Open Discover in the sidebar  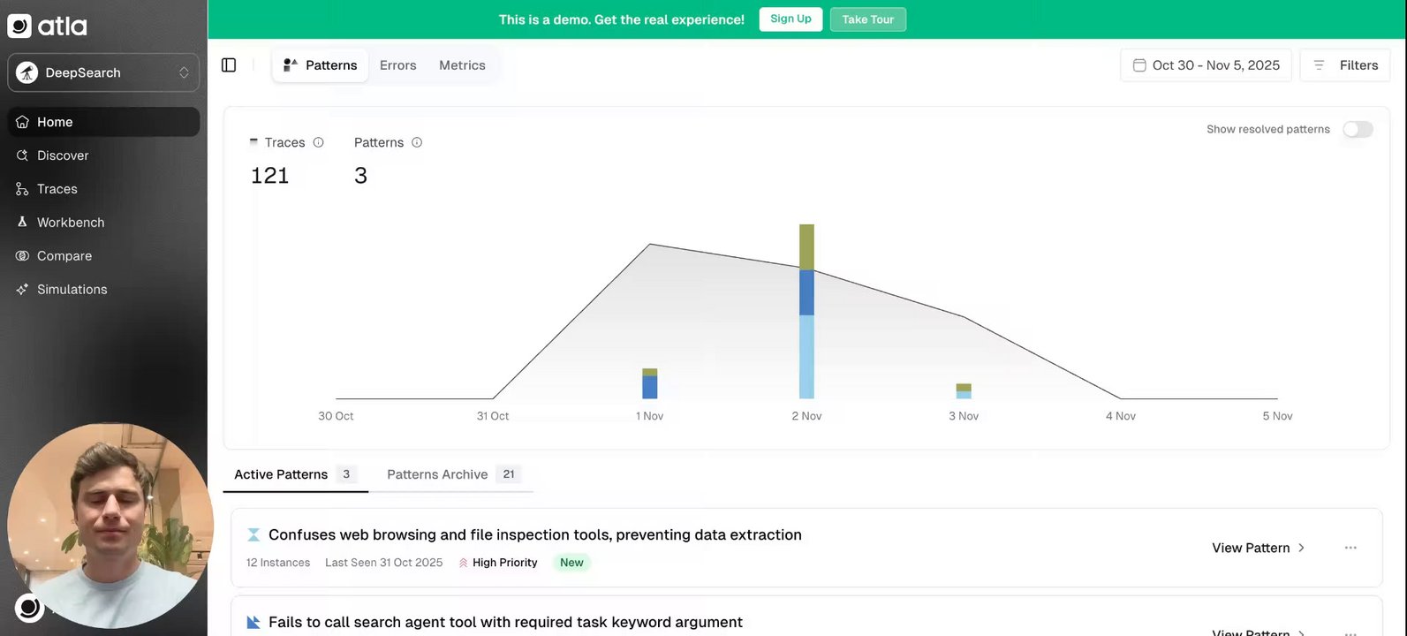point(63,155)
